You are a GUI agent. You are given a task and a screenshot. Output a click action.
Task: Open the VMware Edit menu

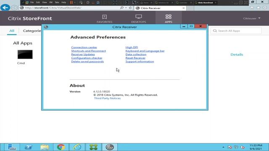tap(38, 3)
